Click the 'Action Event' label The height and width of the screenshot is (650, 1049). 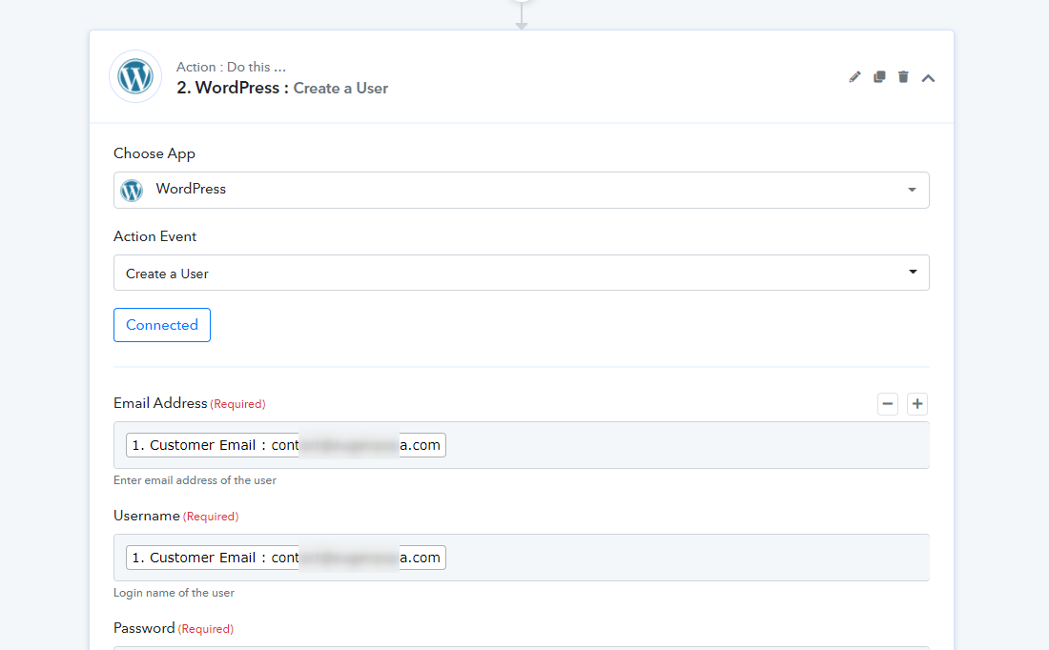(x=155, y=236)
